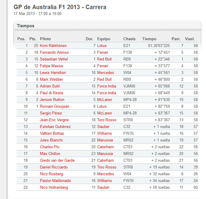
Task: Open Caterham link beside Charles Pic
Action: pos(105,147)
